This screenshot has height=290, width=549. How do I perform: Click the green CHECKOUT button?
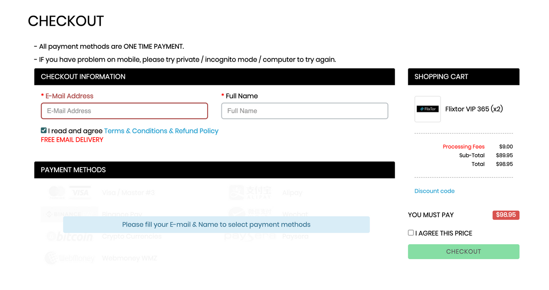tap(464, 251)
